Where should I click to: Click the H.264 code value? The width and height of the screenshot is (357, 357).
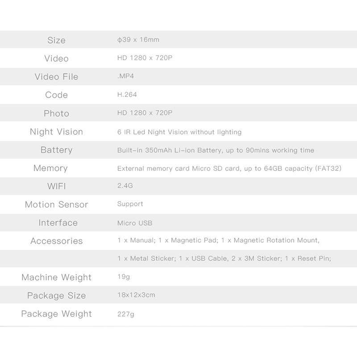tap(127, 95)
